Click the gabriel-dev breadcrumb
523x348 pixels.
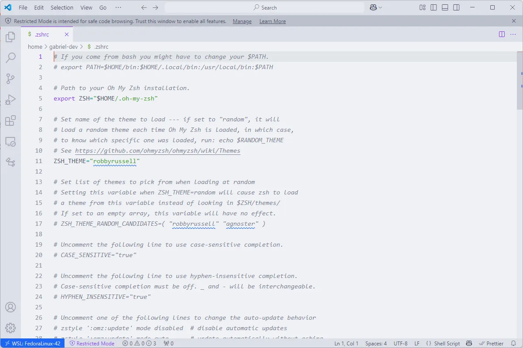click(x=64, y=47)
